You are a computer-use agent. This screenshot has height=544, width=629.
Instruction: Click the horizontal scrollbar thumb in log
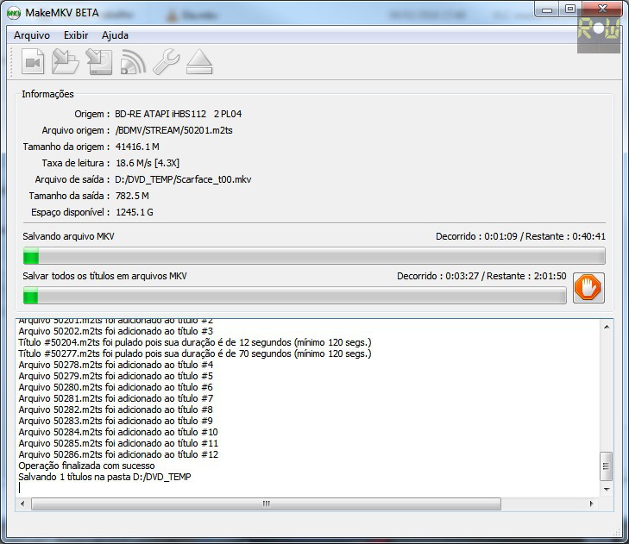point(266,503)
